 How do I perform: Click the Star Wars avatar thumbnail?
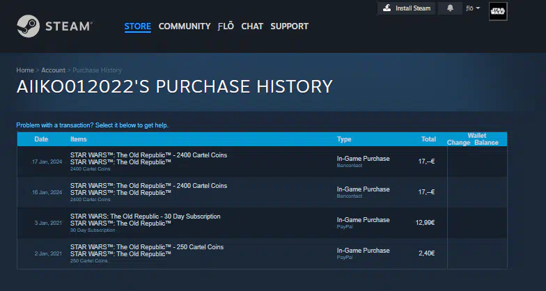click(498, 11)
